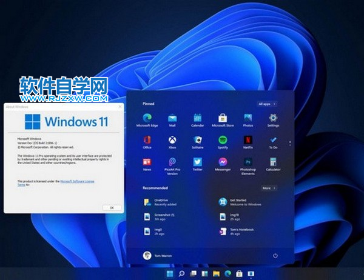364x280 pixels.
Task: Launch the Calendar pinned app
Action: (198, 120)
